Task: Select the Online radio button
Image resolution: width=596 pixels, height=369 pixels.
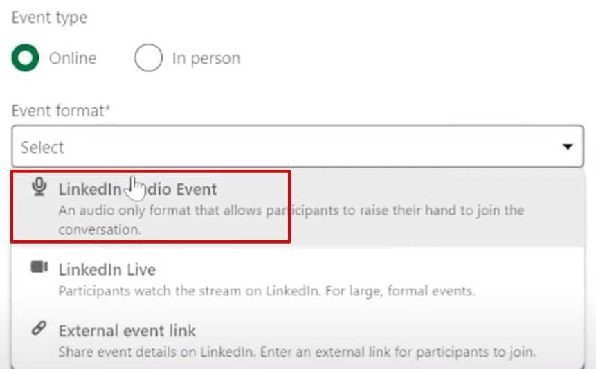Action: coord(26,58)
